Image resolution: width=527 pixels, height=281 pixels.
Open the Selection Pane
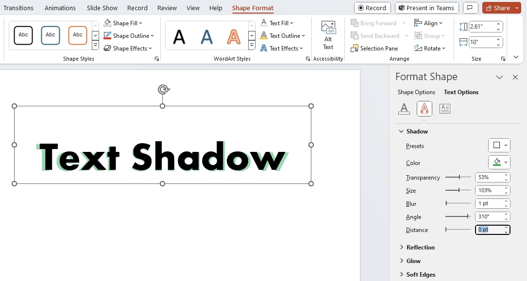click(x=374, y=49)
